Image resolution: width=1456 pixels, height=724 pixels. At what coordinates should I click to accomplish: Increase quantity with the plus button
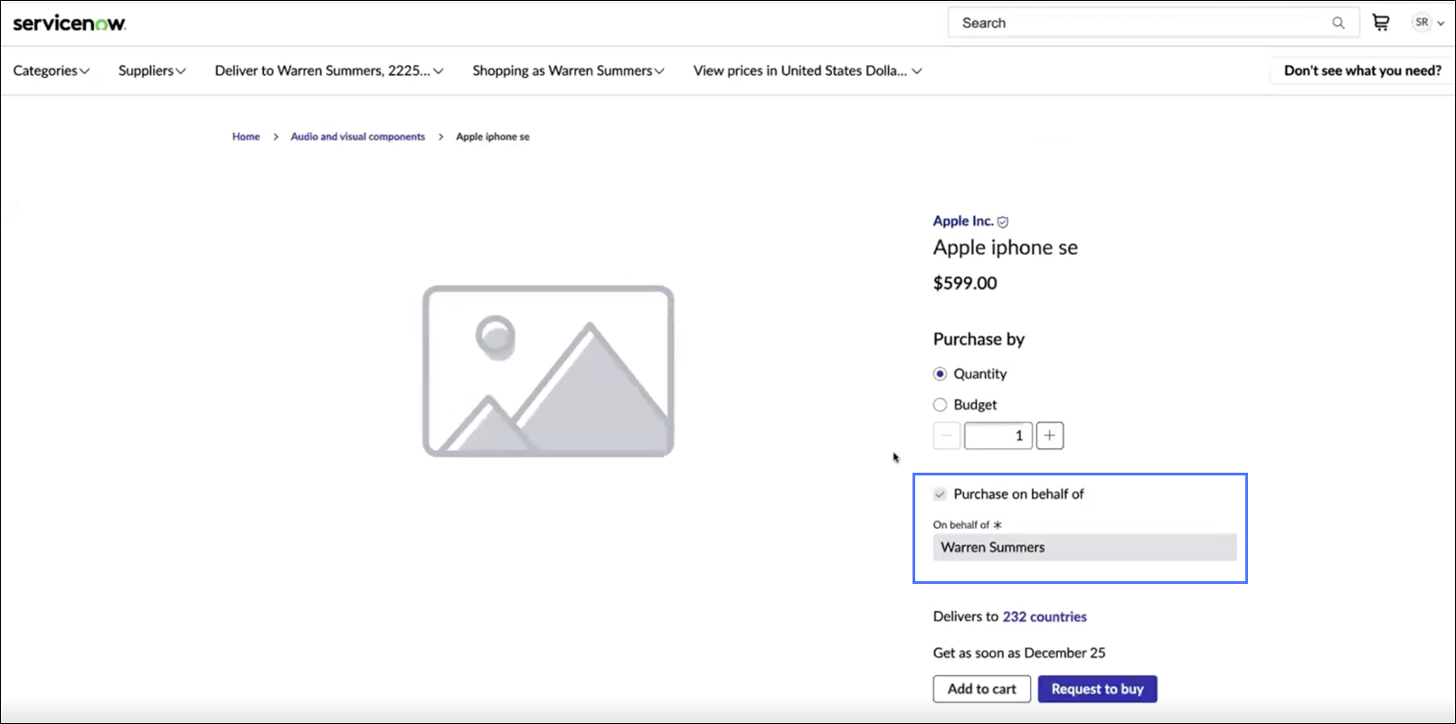pyautogui.click(x=1049, y=436)
